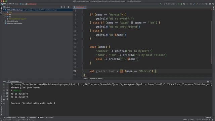Click the print icon in the Run panel
The width and height of the screenshot is (215, 121).
(x=7, y=96)
